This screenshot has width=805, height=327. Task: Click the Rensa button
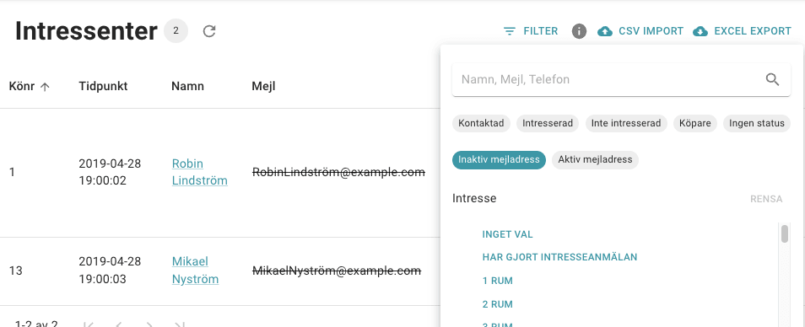[x=766, y=199]
